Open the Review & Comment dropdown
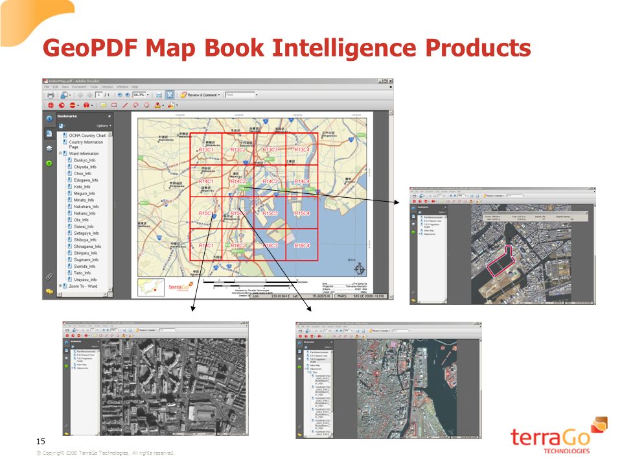 tap(200, 95)
